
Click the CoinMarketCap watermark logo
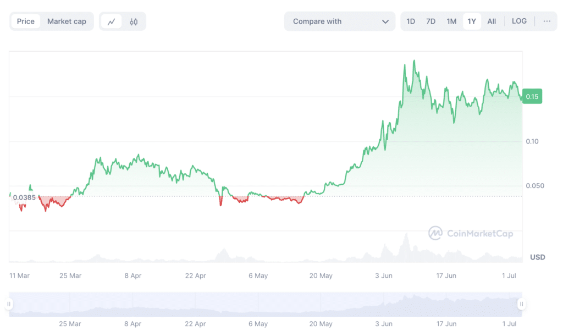[471, 233]
